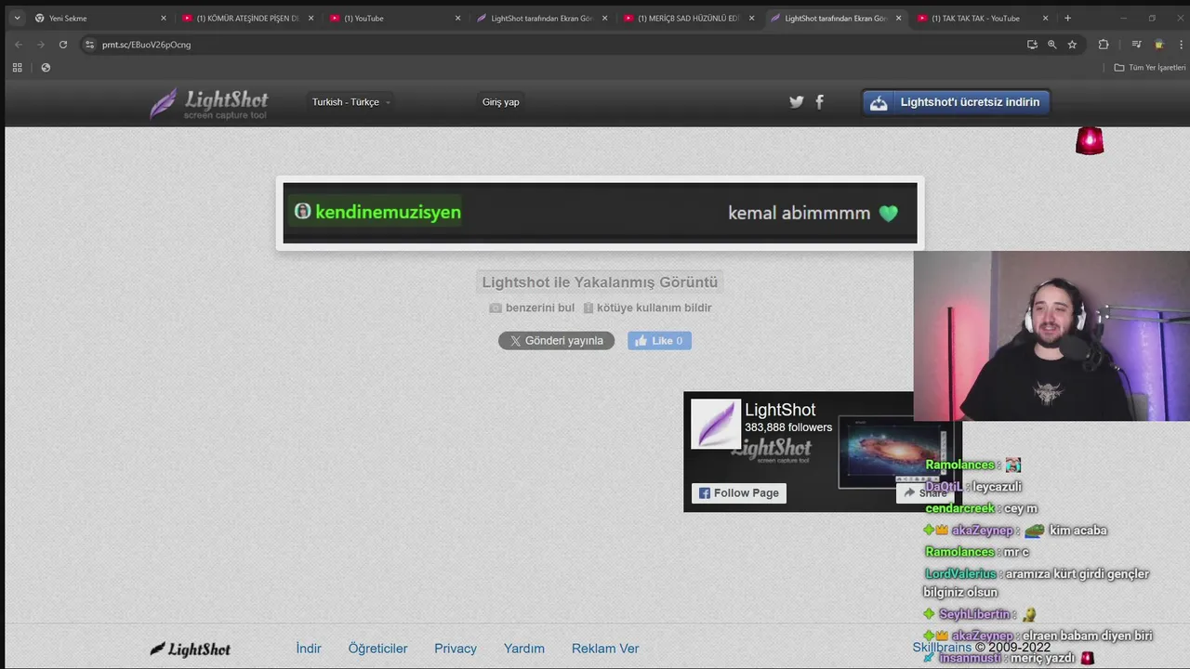Open the media control icon
Screen dimensions: 1190x669
1136,45
